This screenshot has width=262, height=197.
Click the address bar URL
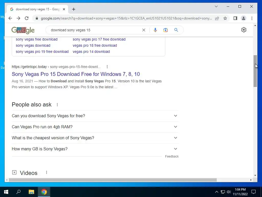126,18
